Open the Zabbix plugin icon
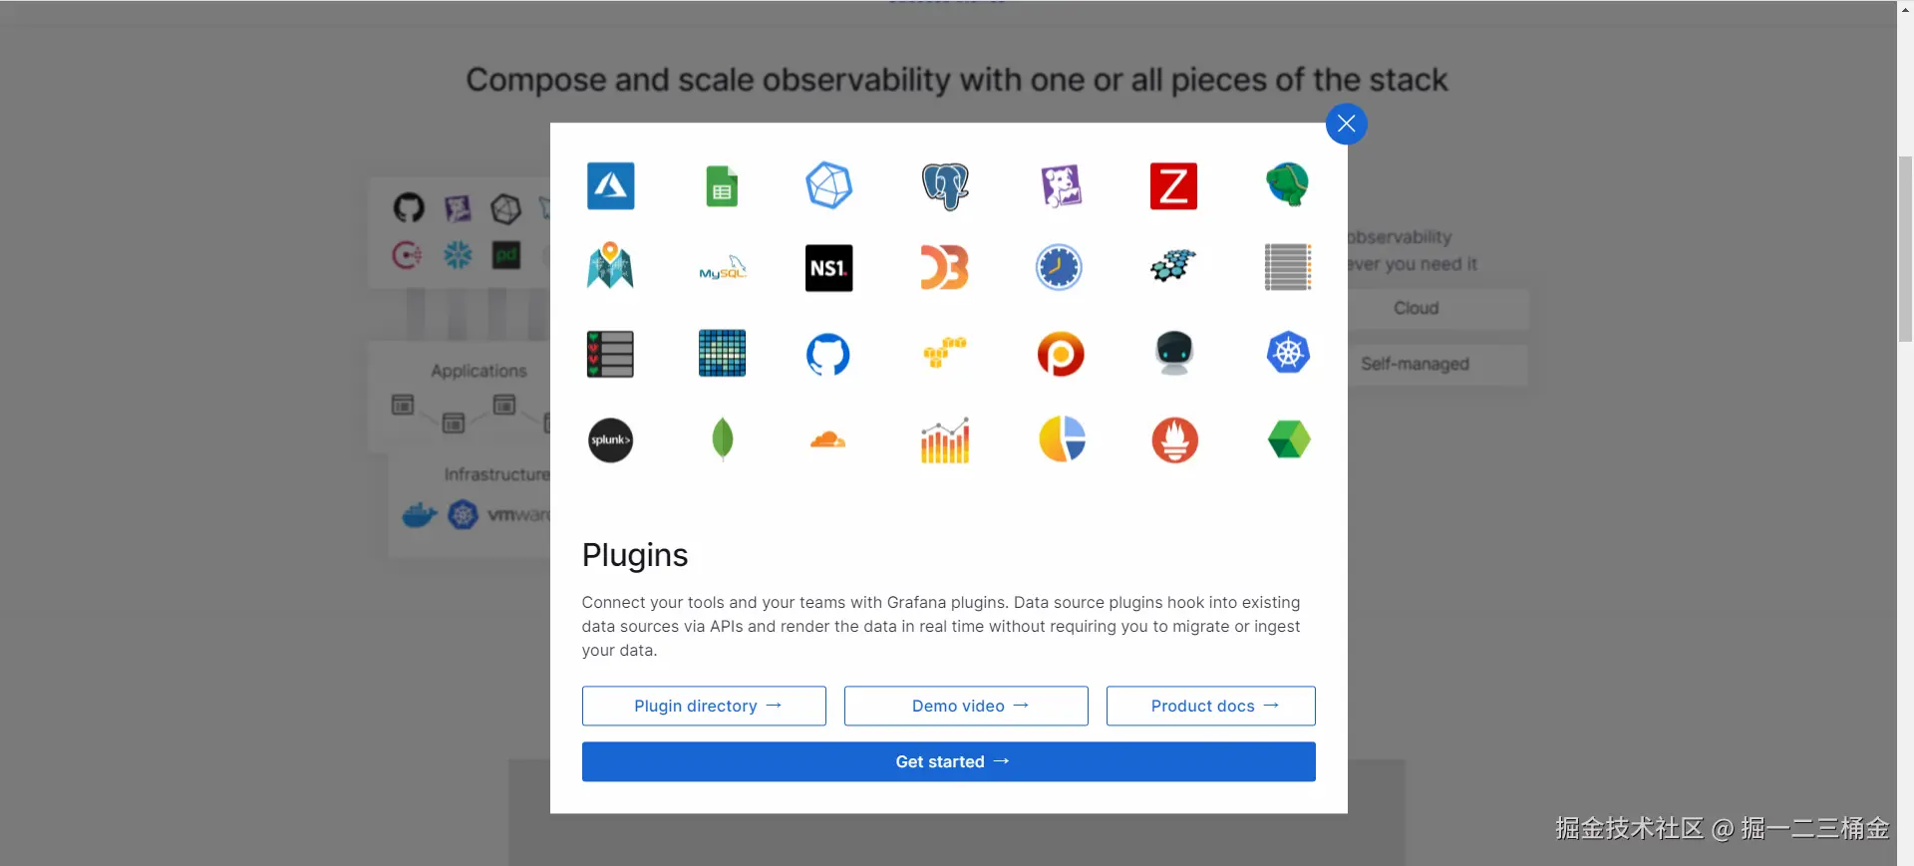Image resolution: width=1914 pixels, height=866 pixels. tap(1173, 186)
